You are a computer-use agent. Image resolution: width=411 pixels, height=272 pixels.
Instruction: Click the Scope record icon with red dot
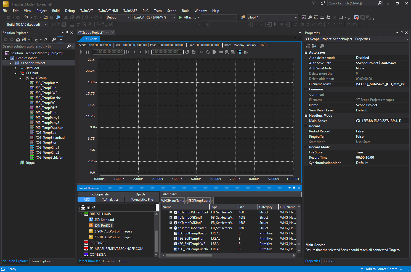(x=356, y=17)
